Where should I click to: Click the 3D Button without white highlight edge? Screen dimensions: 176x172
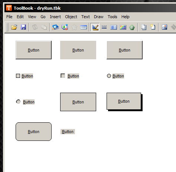click(x=124, y=50)
